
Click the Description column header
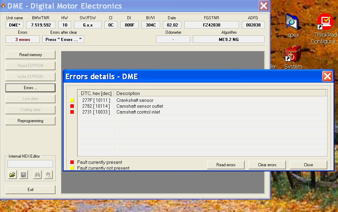(220, 93)
